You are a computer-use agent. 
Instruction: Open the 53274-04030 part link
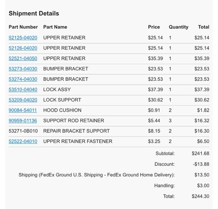(23, 79)
